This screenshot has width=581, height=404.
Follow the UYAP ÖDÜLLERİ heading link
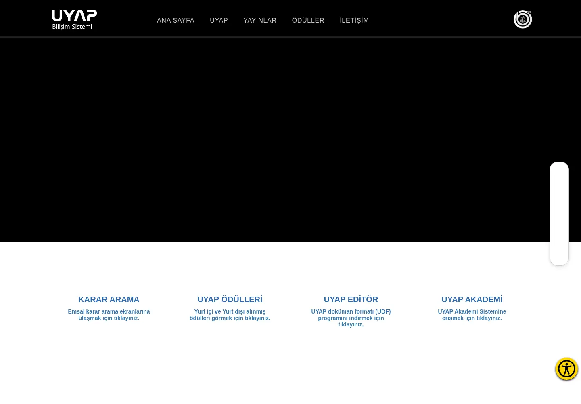tap(230, 299)
